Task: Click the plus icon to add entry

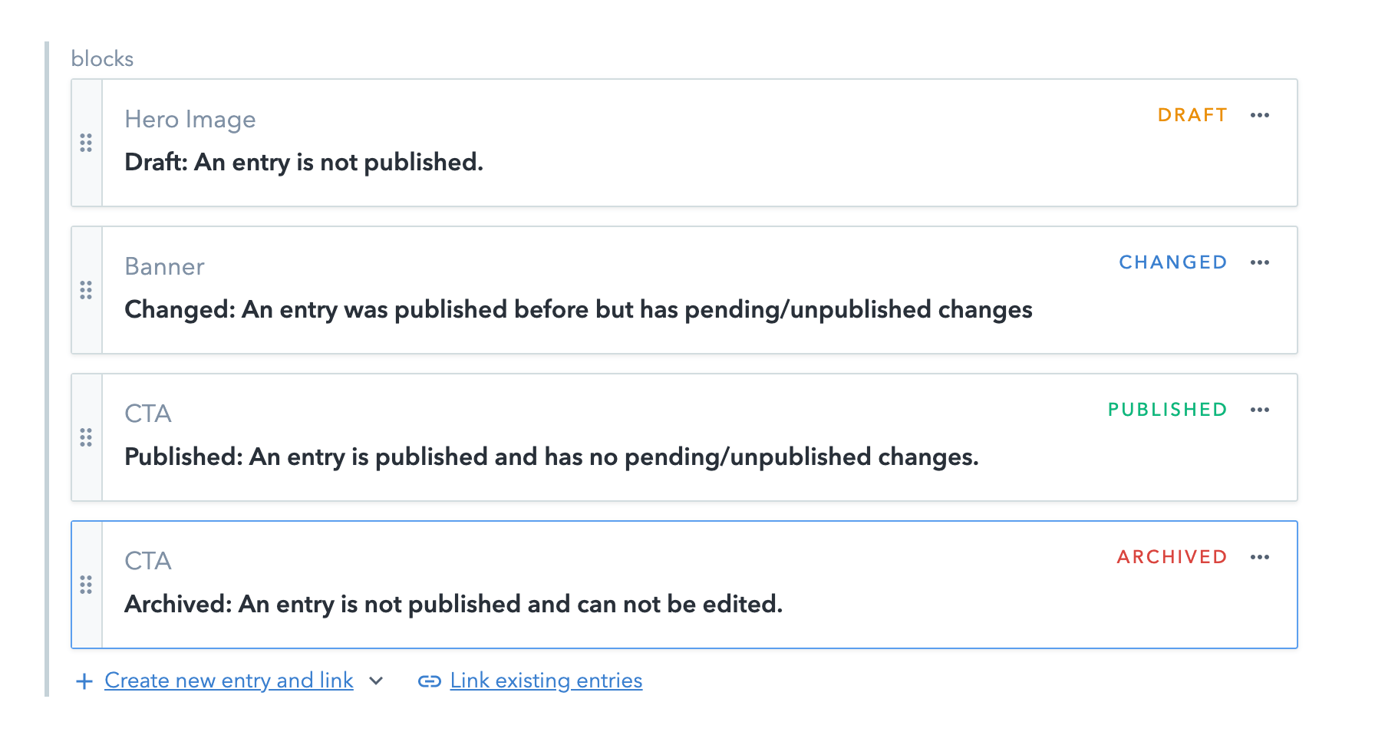Action: [84, 681]
